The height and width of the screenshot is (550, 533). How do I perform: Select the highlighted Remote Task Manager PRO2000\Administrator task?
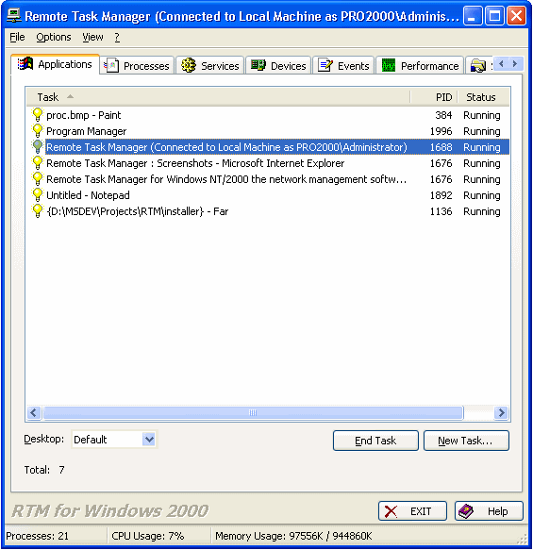point(268,147)
